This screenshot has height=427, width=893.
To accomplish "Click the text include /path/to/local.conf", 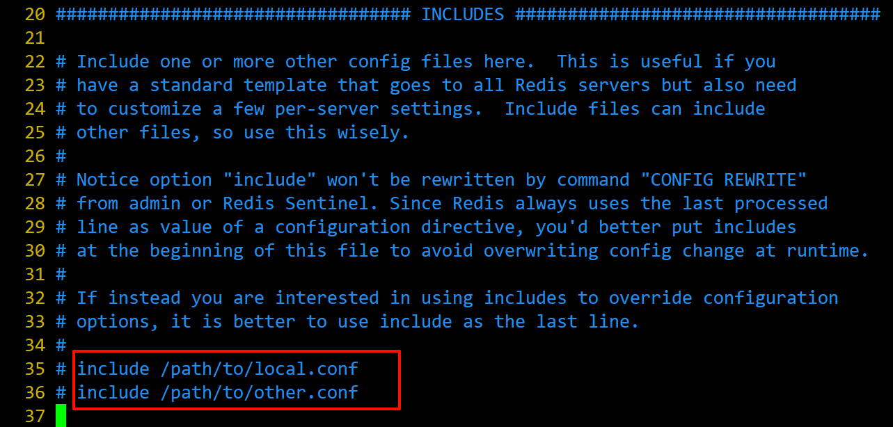I will [x=217, y=369].
